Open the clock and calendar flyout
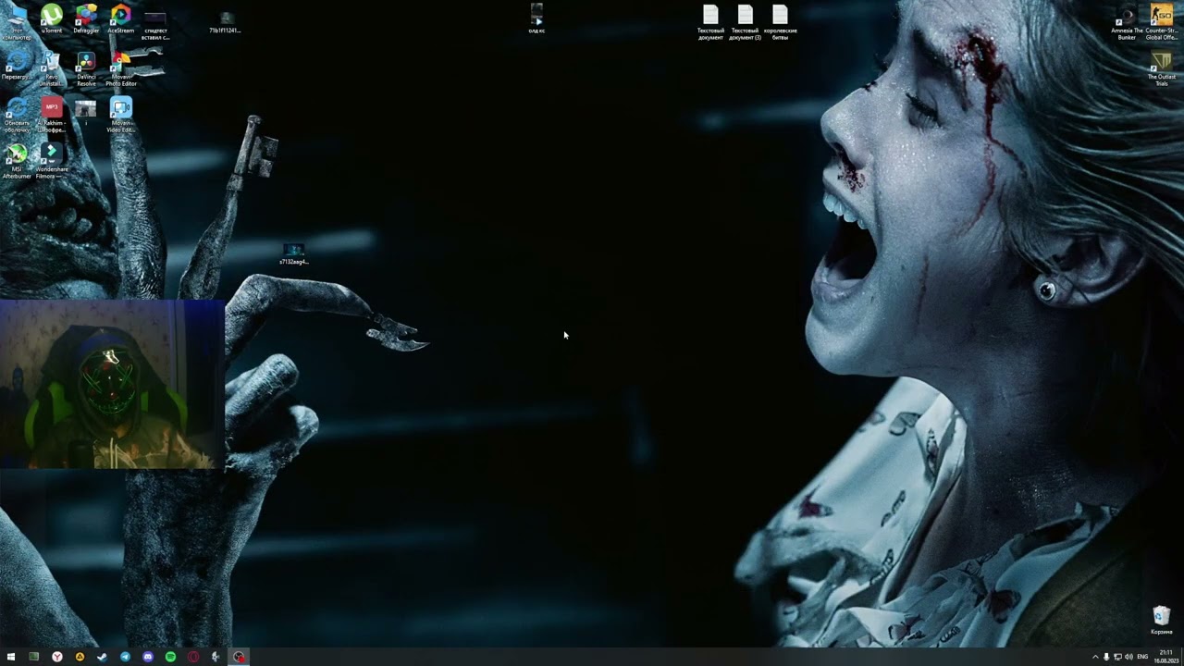Viewport: 1184px width, 666px height. (1165, 657)
